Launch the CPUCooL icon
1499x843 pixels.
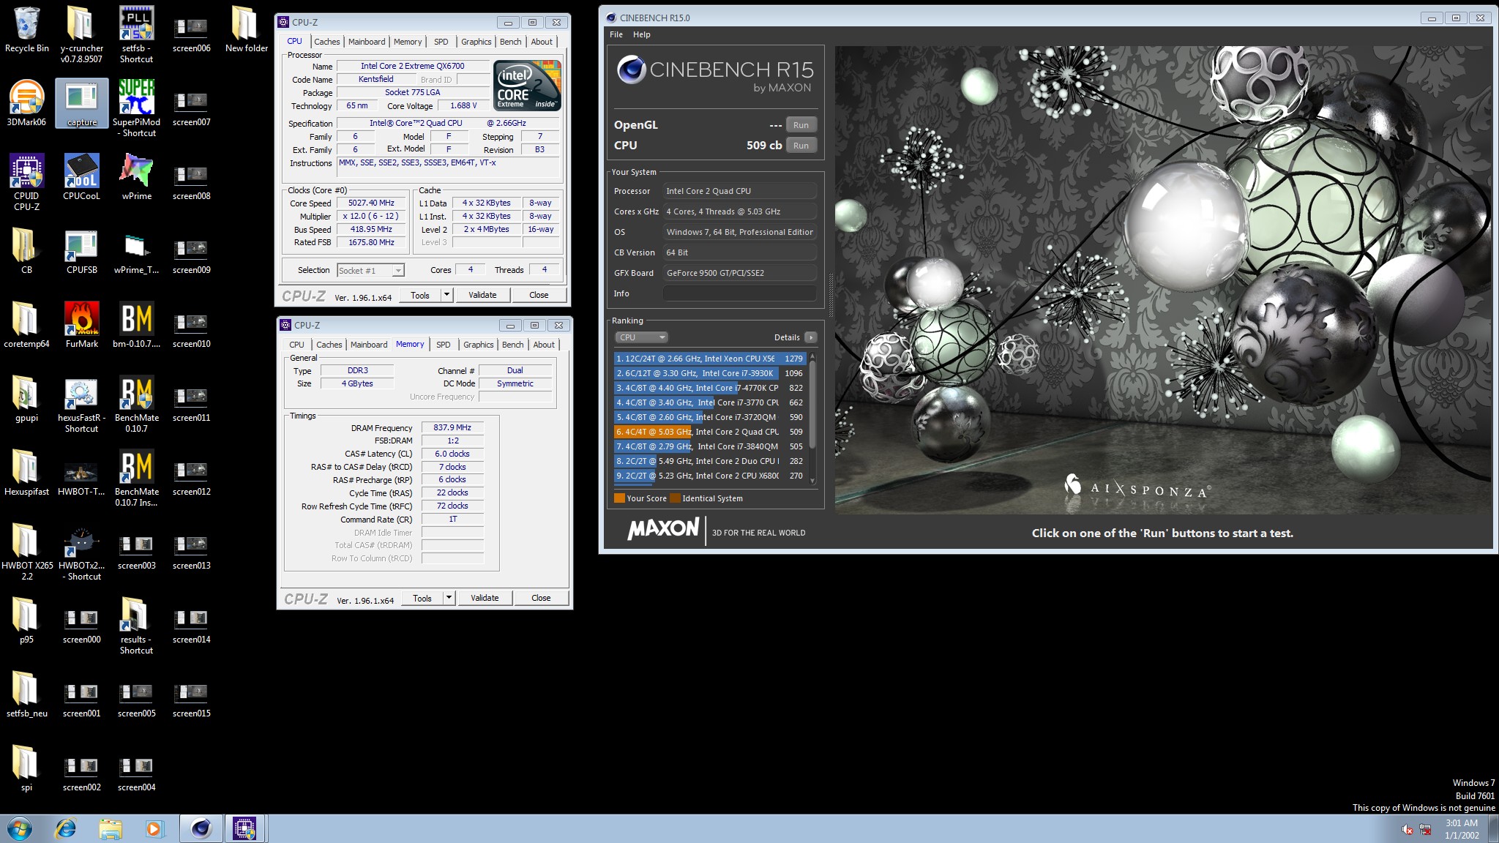[x=81, y=177]
